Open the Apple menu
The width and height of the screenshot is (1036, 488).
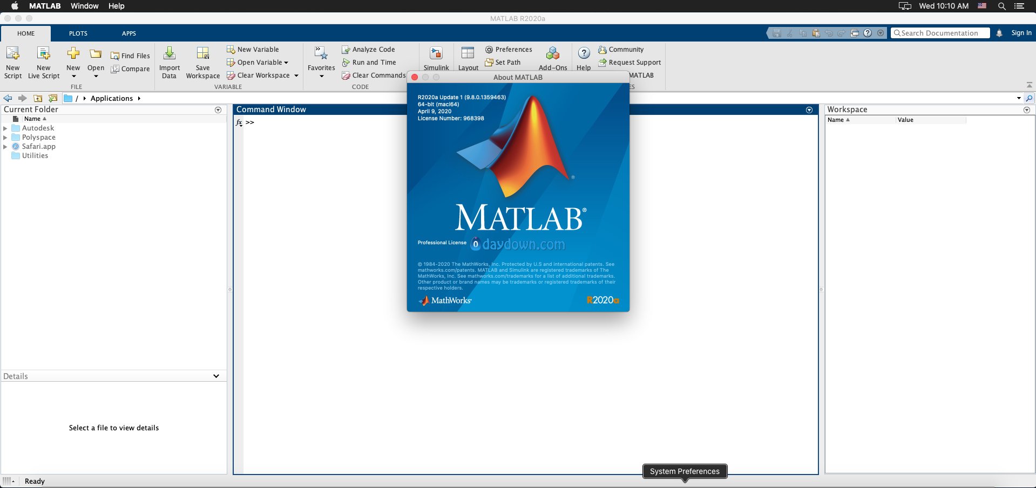pos(15,6)
